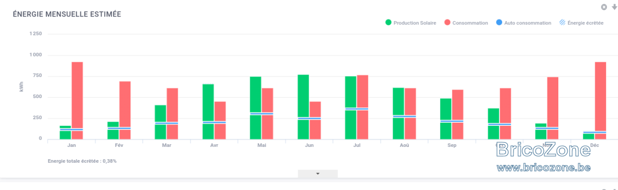Click the download arrow icon at top right
The image size is (618, 190).
614,7
